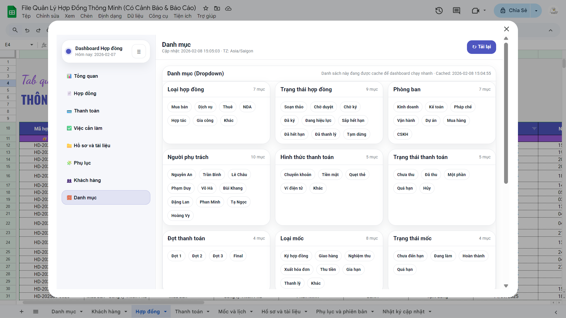Open the Dữ liệu menu
Image resolution: width=566 pixels, height=318 pixels.
point(135,16)
